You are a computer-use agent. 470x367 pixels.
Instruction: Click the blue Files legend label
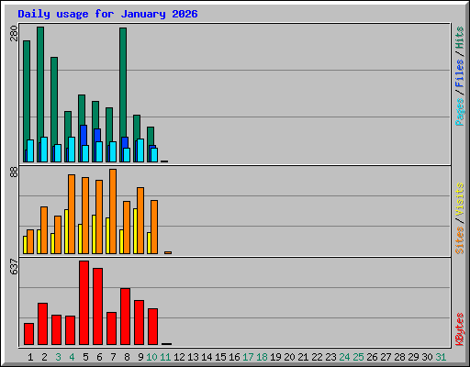coord(460,73)
